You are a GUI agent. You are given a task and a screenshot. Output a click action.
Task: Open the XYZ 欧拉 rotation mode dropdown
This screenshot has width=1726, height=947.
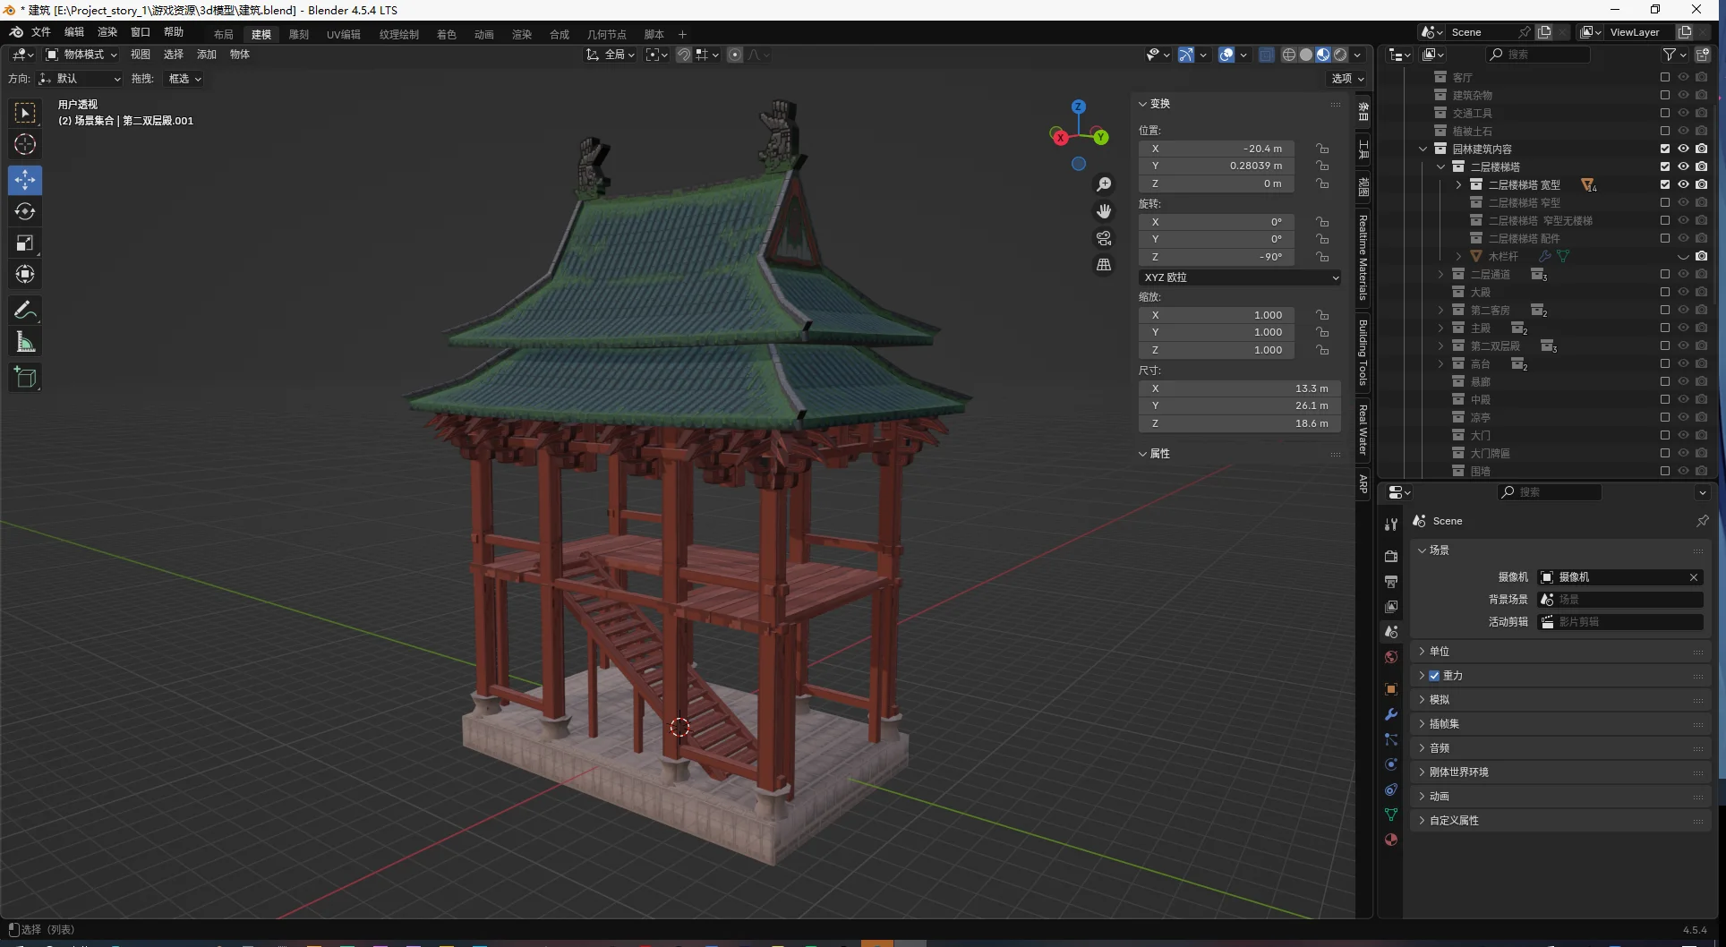(x=1239, y=277)
